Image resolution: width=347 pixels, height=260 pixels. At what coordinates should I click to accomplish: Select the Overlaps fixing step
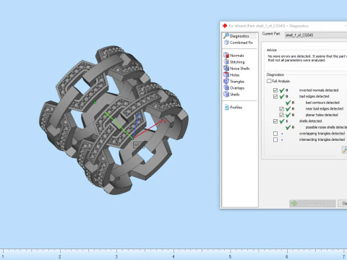(x=234, y=88)
